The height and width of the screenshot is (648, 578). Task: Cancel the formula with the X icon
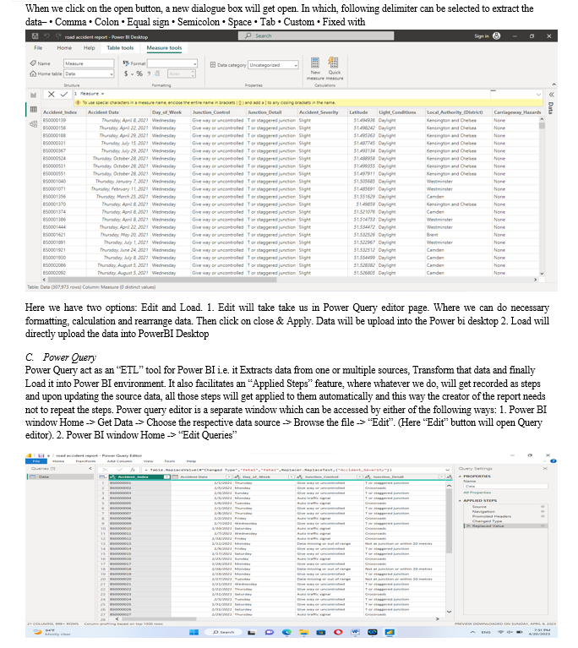51,95
